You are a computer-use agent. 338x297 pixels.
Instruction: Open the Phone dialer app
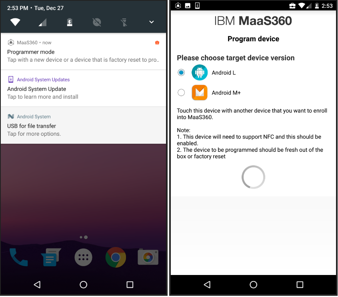tap(18, 257)
